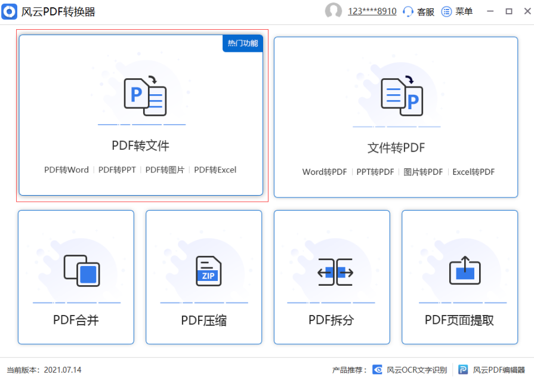The height and width of the screenshot is (380, 534).
Task: Select PDF转PPT
Action: pyautogui.click(x=117, y=170)
